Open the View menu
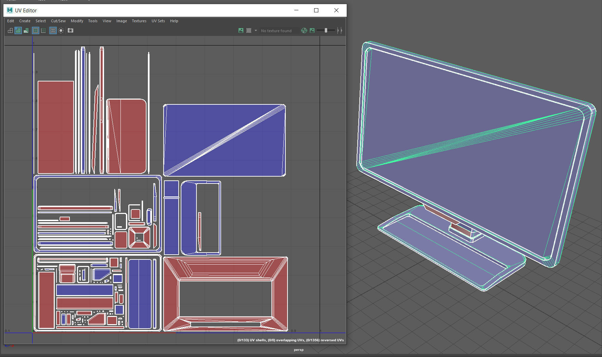The image size is (602, 357). coord(107,21)
